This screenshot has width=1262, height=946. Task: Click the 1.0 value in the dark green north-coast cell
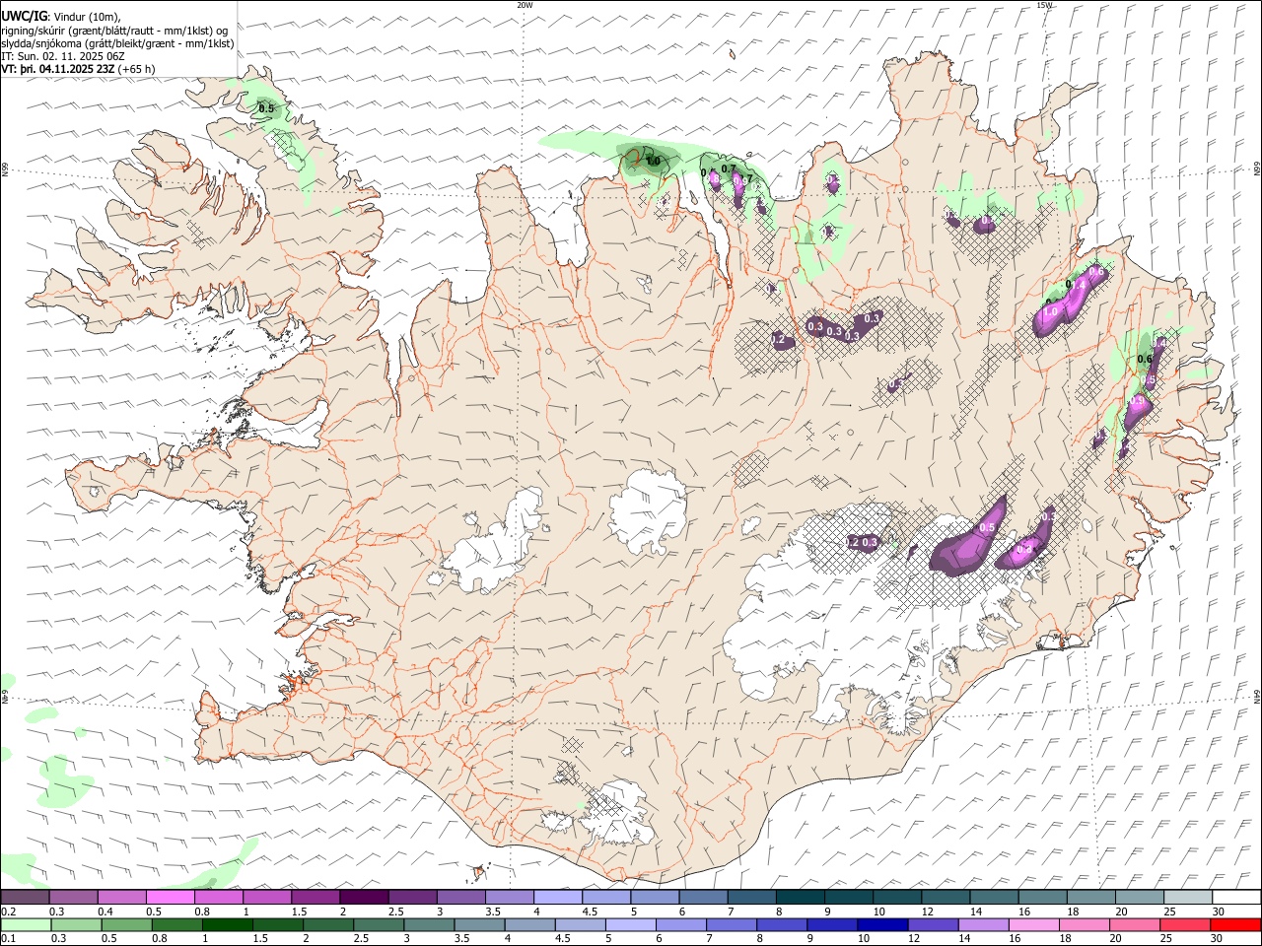pos(653,161)
